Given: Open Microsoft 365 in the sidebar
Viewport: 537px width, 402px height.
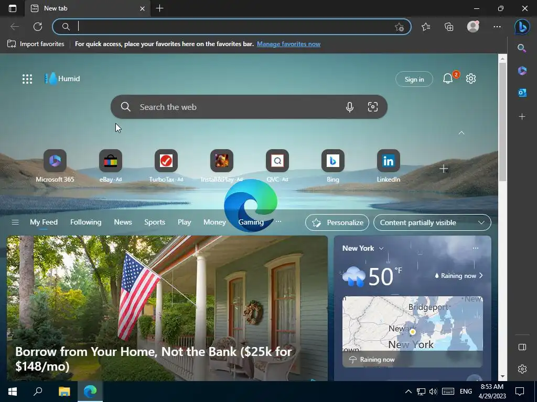Looking at the screenshot, I should 522,71.
